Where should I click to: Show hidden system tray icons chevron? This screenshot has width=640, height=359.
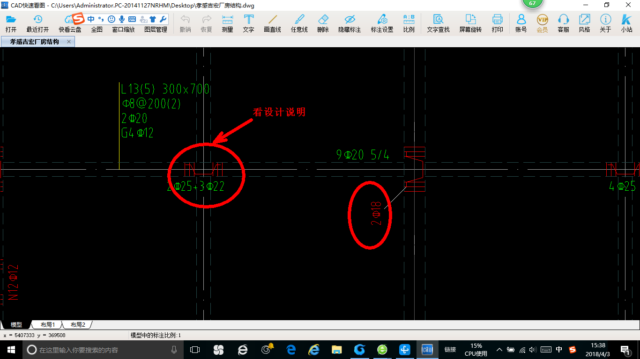tap(499, 350)
